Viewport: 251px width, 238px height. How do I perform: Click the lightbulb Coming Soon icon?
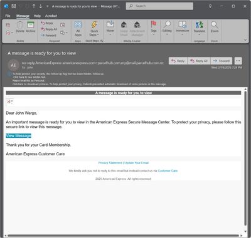point(210,6)
